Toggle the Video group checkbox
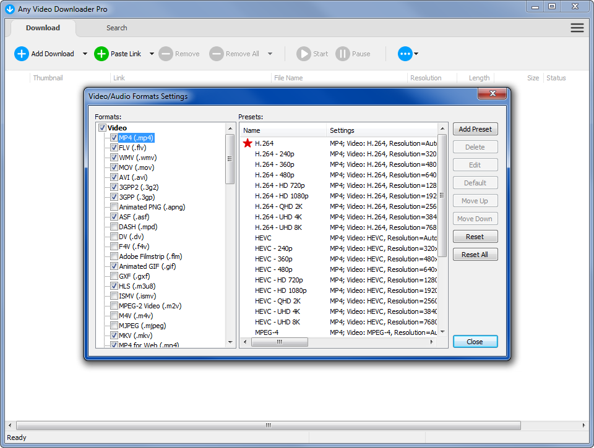594x448 pixels. pyautogui.click(x=102, y=127)
